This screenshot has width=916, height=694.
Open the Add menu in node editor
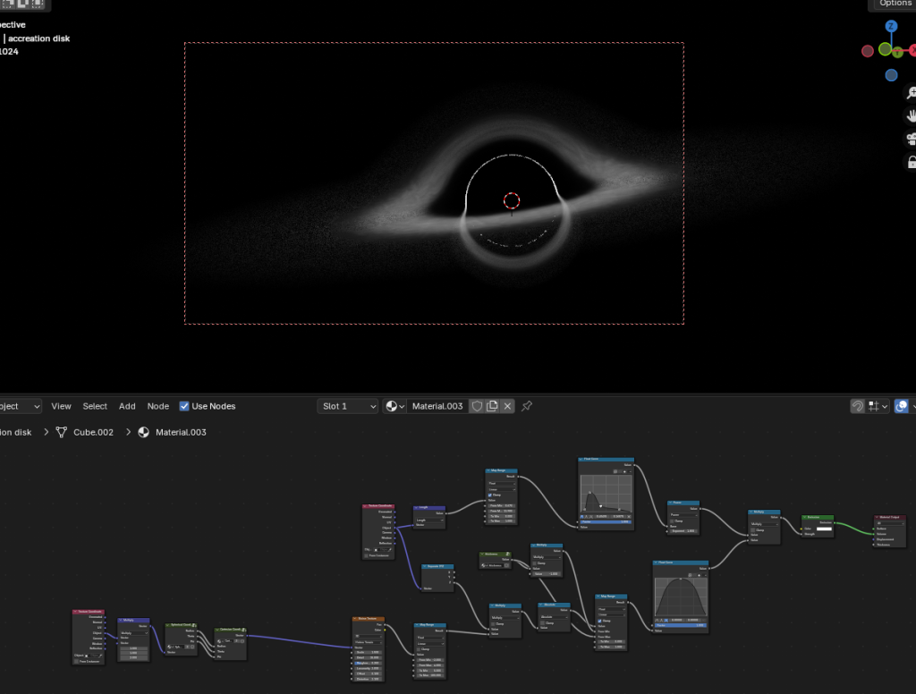point(127,406)
